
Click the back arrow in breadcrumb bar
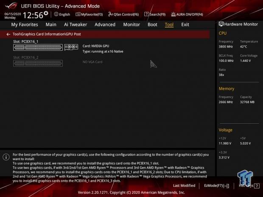[x=8, y=34]
